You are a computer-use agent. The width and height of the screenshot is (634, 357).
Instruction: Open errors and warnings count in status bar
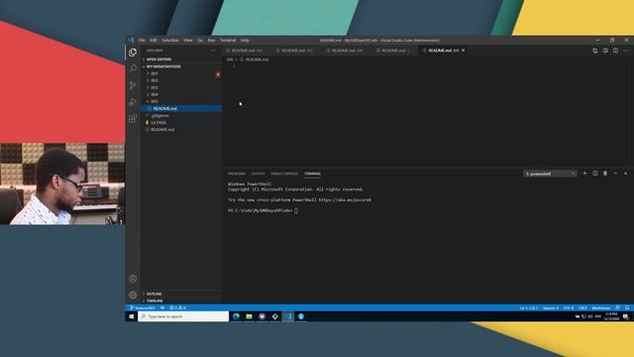[178, 307]
